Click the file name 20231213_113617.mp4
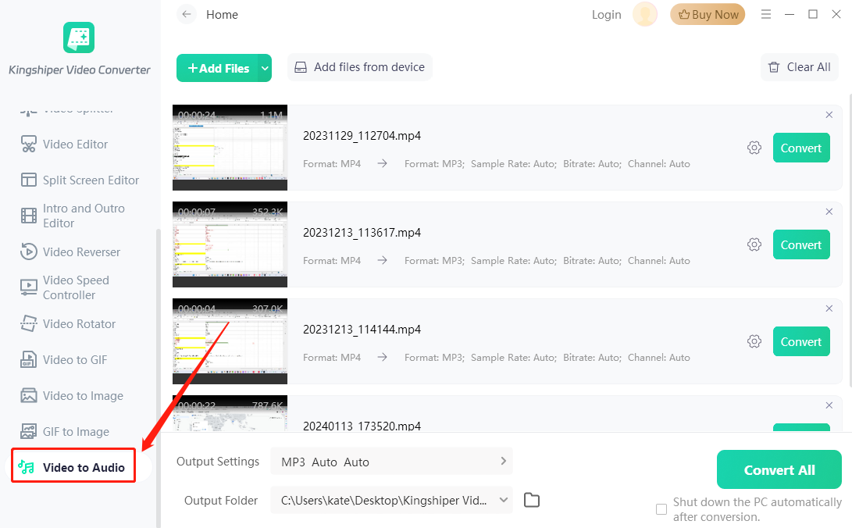This screenshot has width=852, height=528. click(x=362, y=233)
